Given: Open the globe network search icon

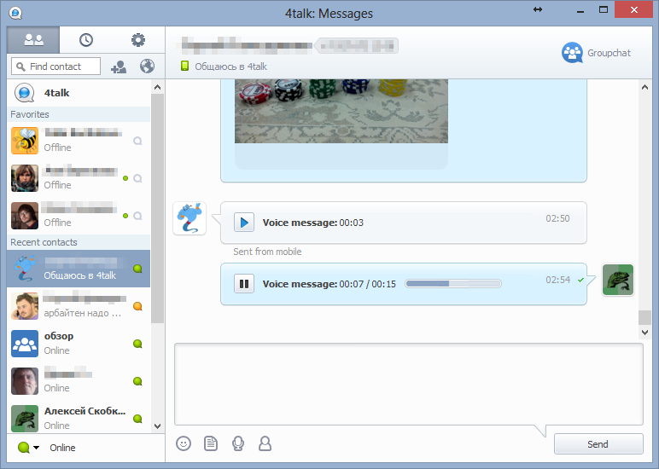Looking at the screenshot, I should tap(146, 67).
